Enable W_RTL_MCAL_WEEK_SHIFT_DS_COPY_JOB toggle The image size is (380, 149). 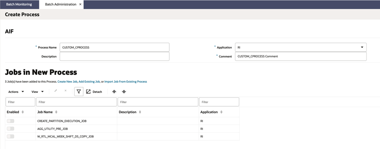coord(11,136)
